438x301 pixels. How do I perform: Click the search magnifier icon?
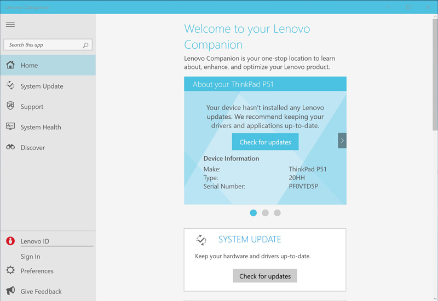(x=85, y=45)
